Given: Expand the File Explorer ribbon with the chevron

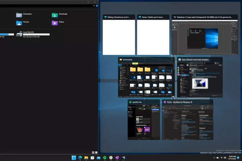Looking at the screenshot, I should [x=94, y=6].
